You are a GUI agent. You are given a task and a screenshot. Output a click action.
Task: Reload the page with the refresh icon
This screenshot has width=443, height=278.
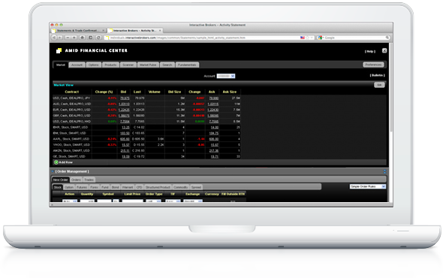[x=98, y=38]
